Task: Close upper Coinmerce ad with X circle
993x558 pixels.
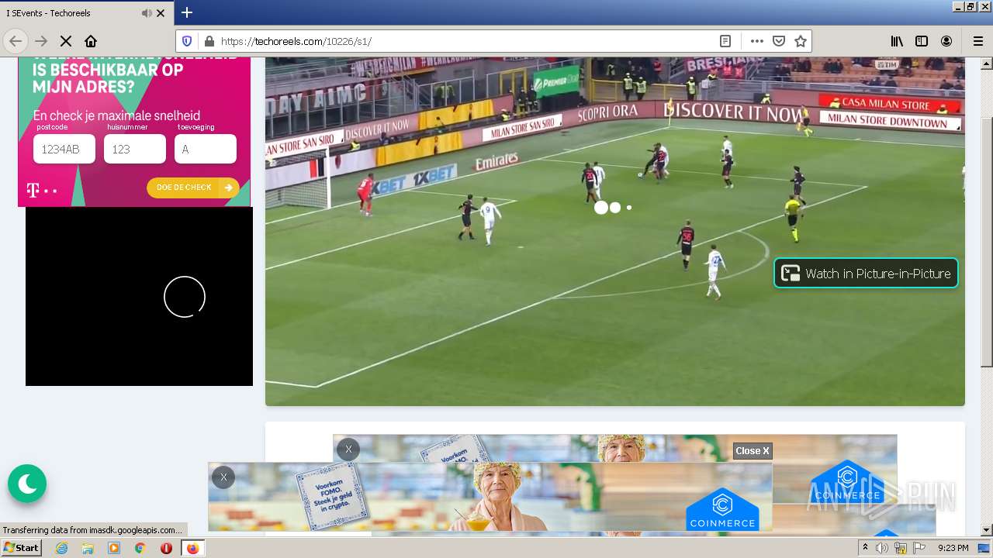Action: click(x=348, y=449)
